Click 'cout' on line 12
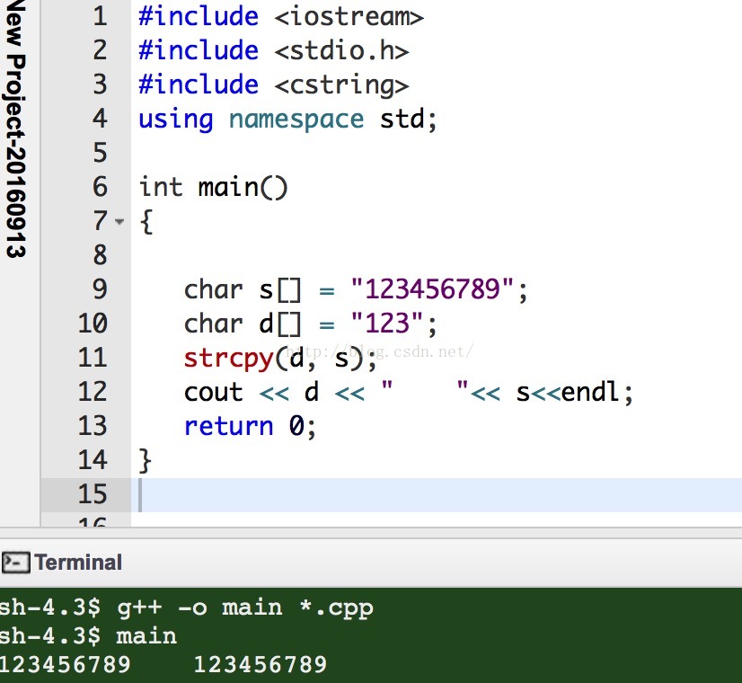 (214, 393)
